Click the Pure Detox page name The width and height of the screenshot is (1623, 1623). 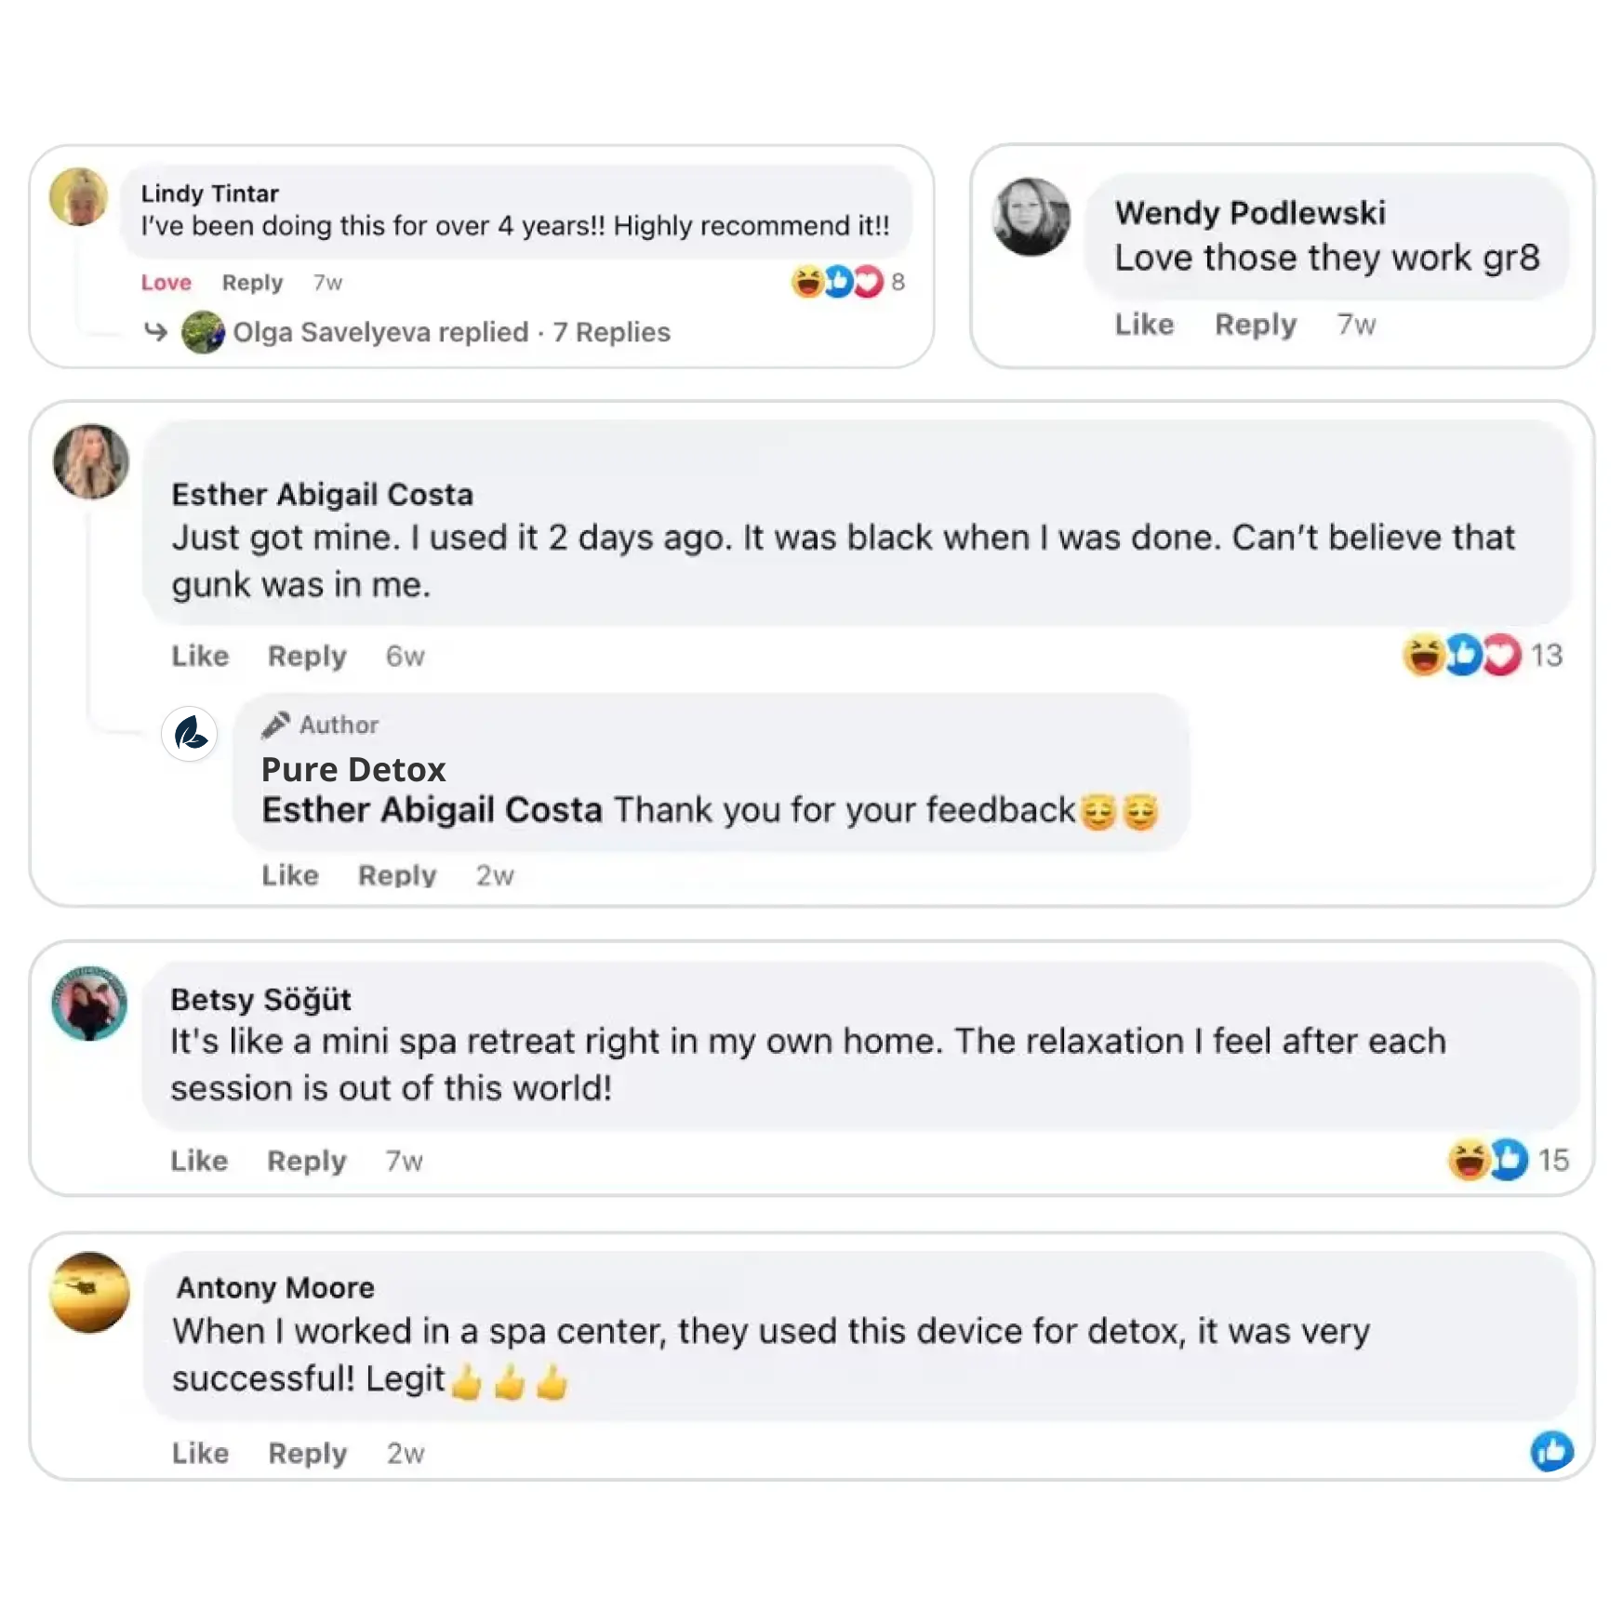coord(353,769)
